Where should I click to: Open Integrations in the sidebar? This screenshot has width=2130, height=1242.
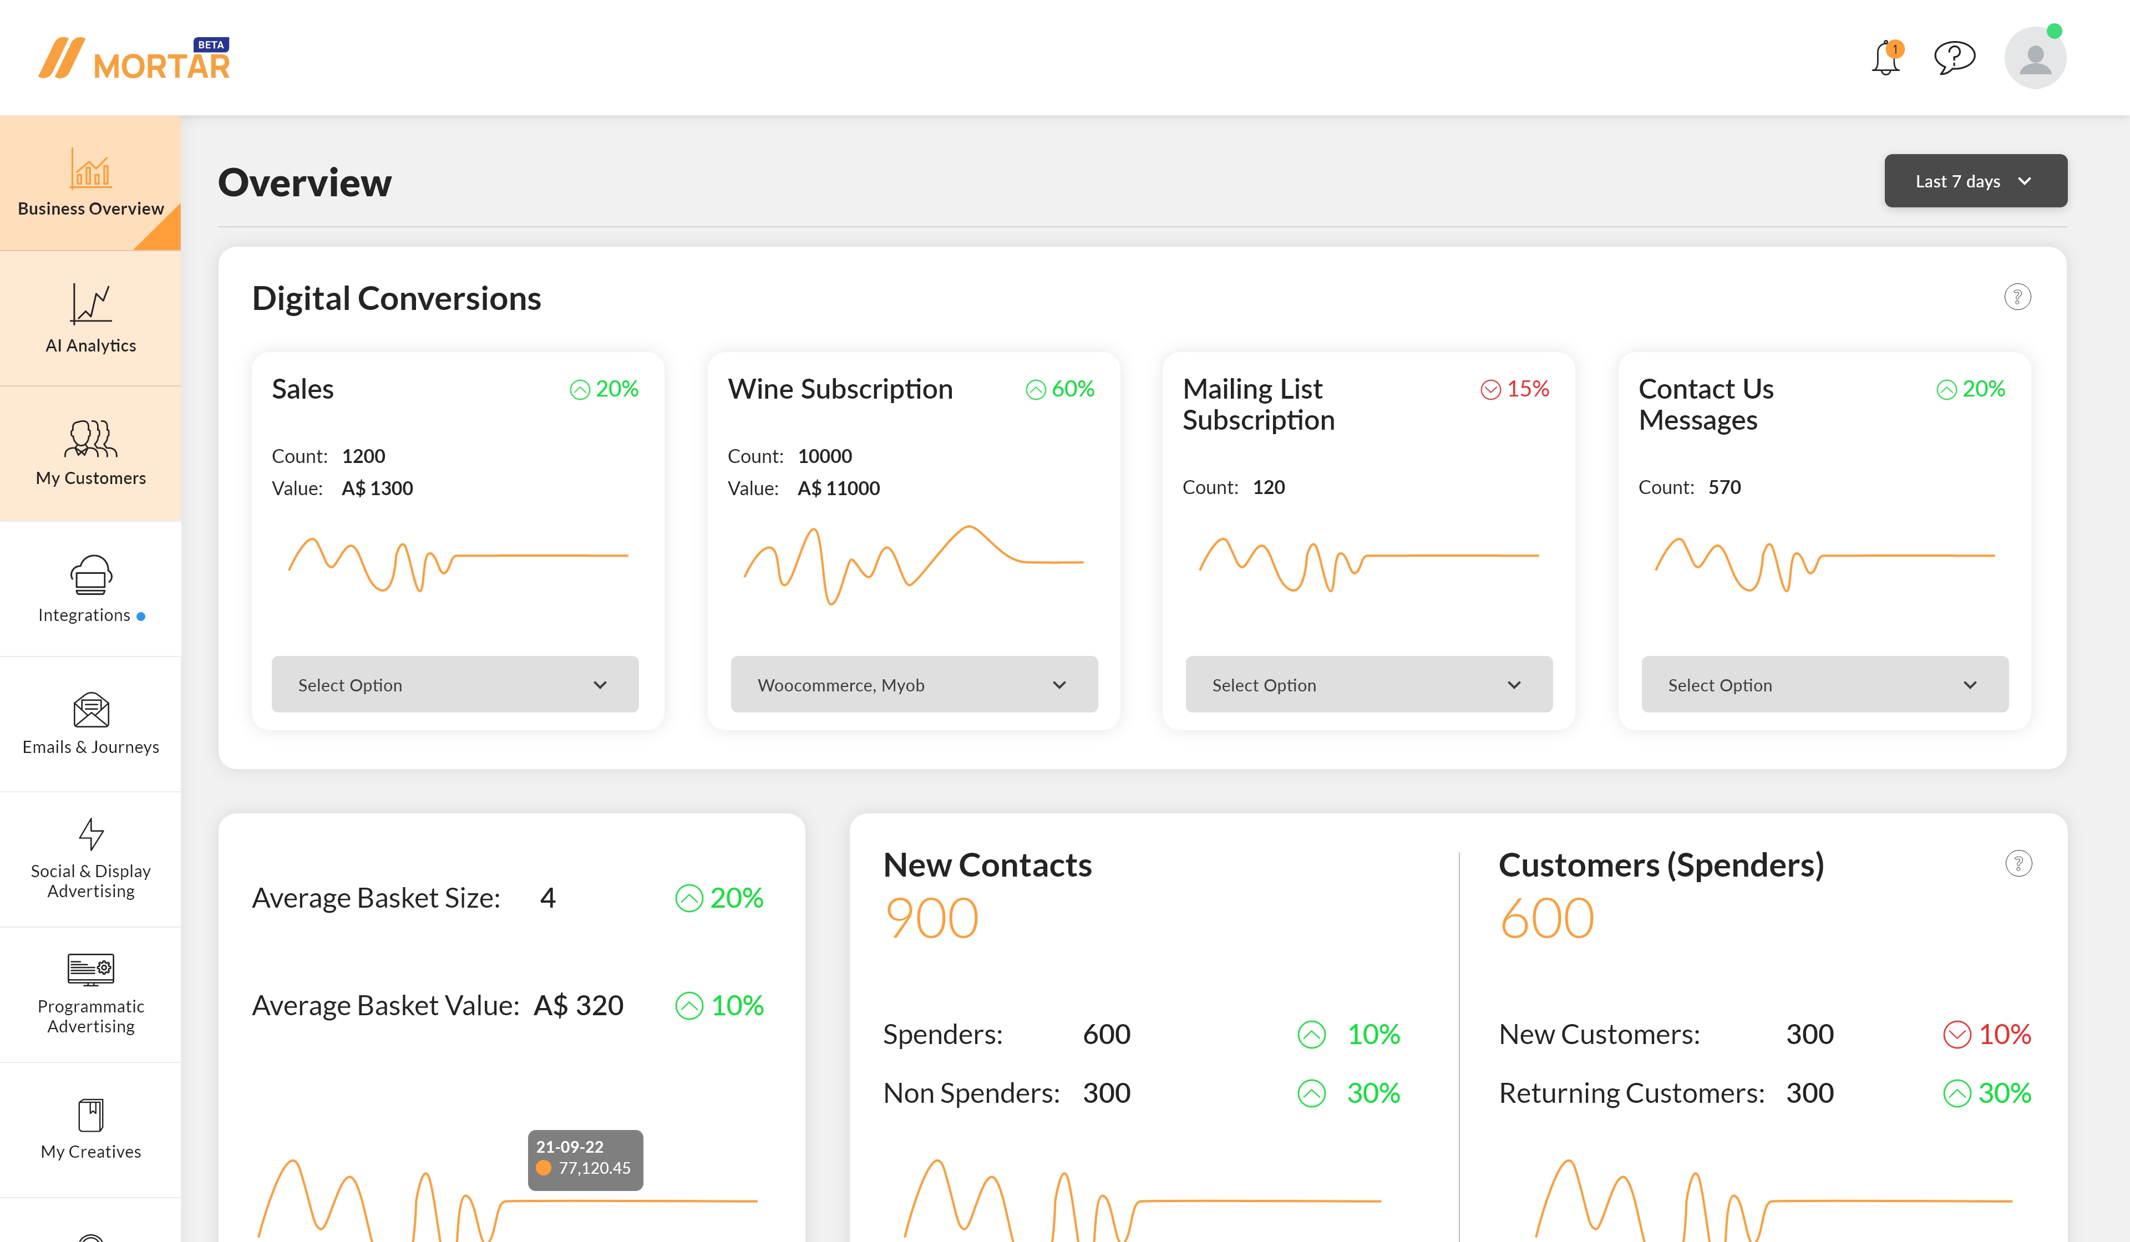point(90,589)
